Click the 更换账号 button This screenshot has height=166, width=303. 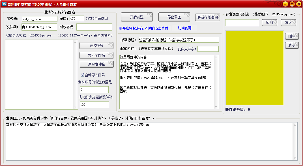pyautogui.click(x=96, y=46)
